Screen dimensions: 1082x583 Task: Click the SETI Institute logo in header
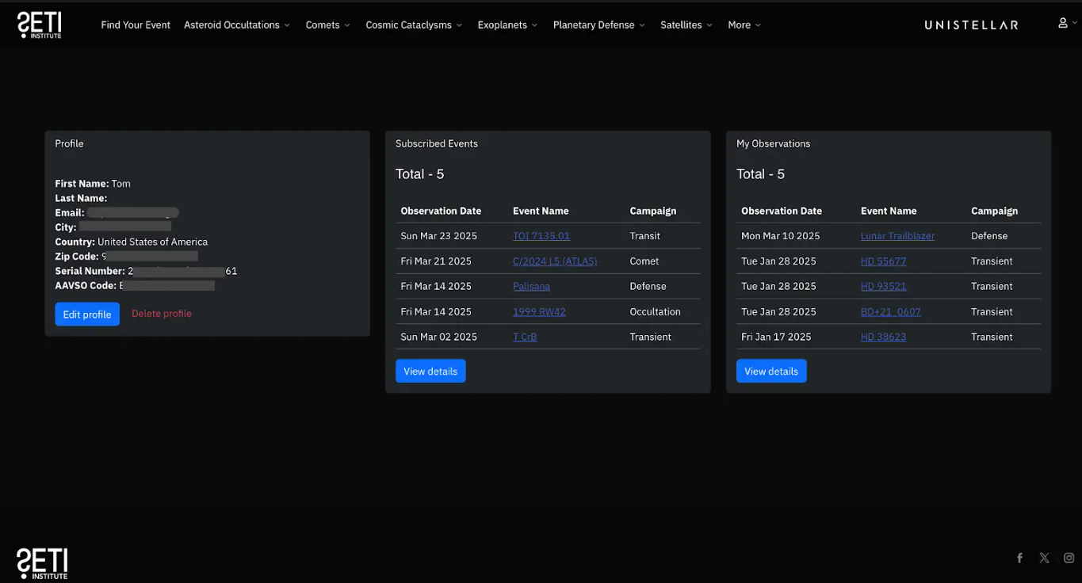coord(40,25)
